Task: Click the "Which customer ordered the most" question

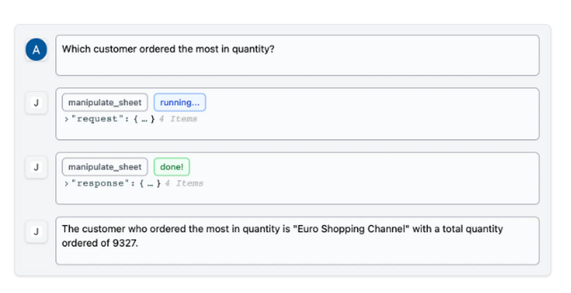Action: 168,50
